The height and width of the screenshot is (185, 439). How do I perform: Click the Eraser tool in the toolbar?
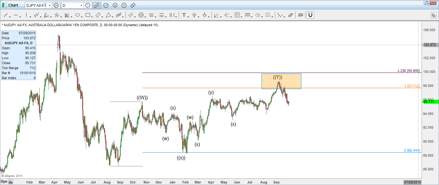[290, 15]
